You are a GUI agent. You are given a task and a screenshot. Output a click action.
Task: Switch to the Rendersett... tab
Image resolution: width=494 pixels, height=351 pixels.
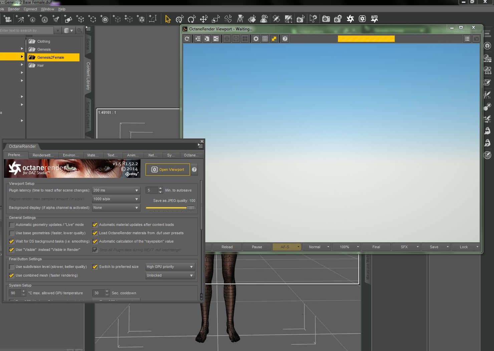coord(43,155)
